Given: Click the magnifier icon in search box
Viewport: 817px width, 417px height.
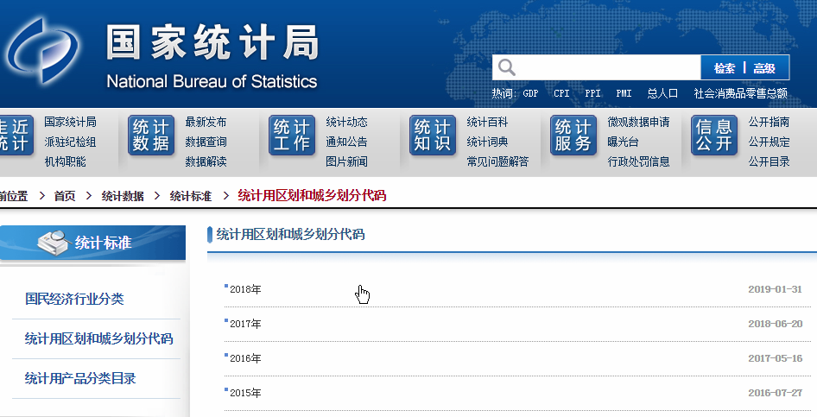Looking at the screenshot, I should click(x=506, y=67).
